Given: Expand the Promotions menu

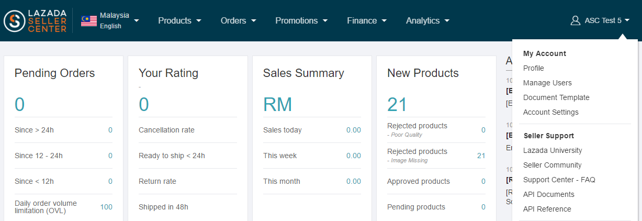Looking at the screenshot, I should pos(301,21).
